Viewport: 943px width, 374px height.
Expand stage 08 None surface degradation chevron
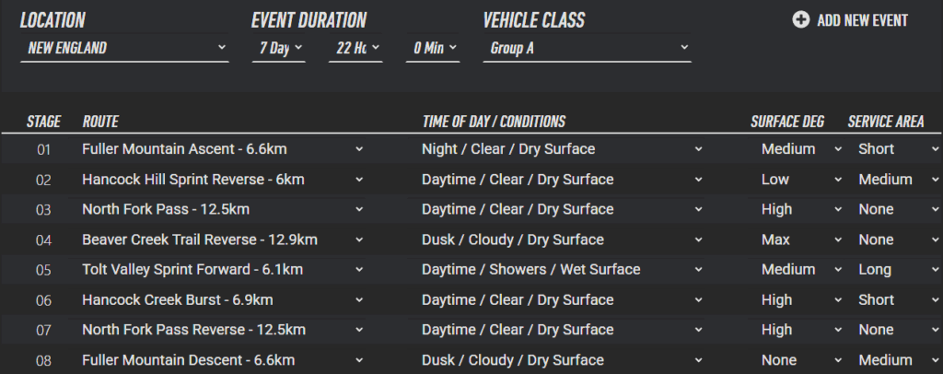(837, 360)
